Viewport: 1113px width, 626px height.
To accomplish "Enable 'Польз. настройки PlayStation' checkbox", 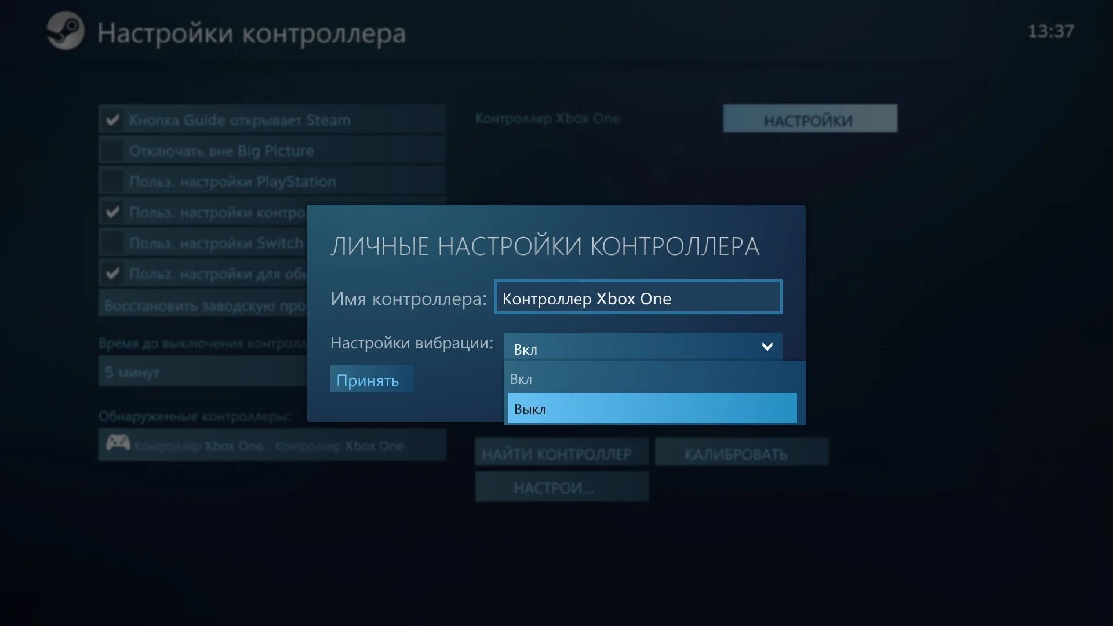I will [112, 181].
